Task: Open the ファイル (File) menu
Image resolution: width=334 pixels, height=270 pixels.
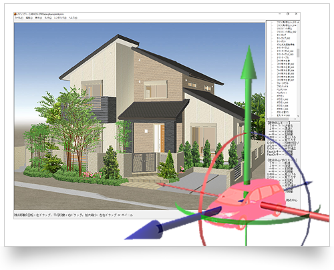Action: pos(19,18)
